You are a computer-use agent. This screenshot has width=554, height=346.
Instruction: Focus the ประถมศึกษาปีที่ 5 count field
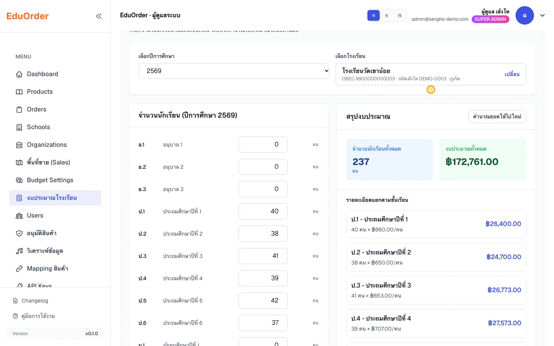pos(263,301)
